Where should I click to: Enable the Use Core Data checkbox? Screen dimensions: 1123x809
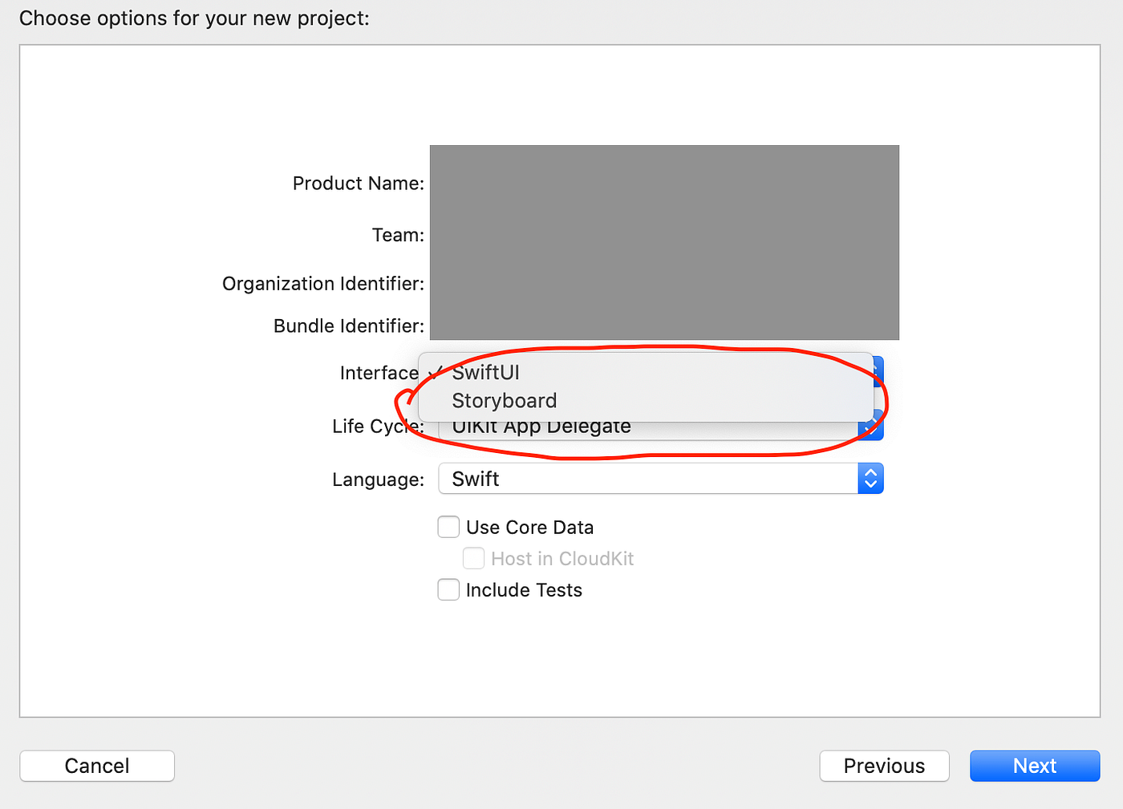(448, 527)
